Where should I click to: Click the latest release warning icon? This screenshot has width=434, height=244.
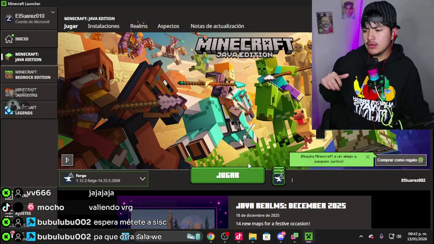(279, 177)
